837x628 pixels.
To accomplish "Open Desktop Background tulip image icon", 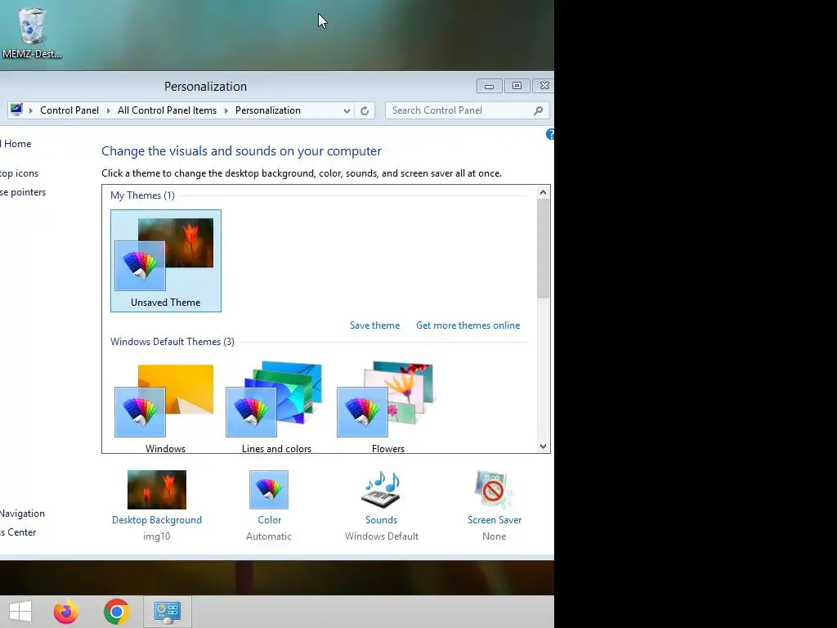I will 157,489.
